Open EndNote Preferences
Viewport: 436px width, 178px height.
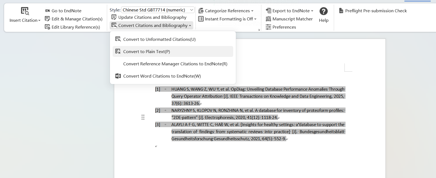[x=284, y=27]
